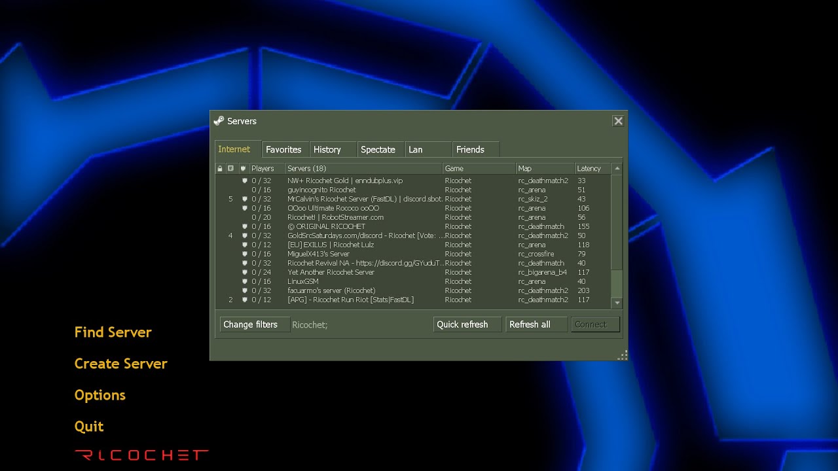Image resolution: width=838 pixels, height=471 pixels.
Task: Open Find Server from main menu
Action: tap(113, 332)
